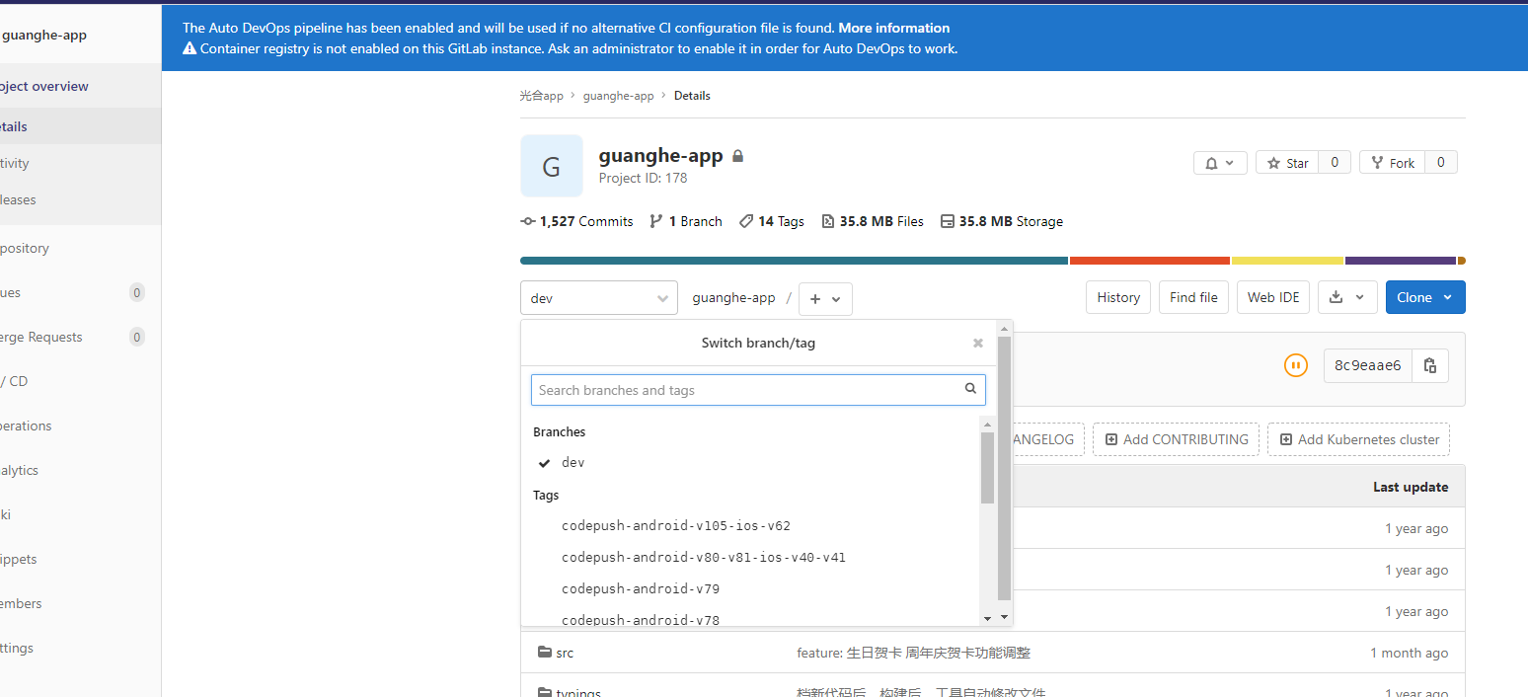Click the paused pipeline status icon
The height and width of the screenshot is (697, 1528).
pyautogui.click(x=1296, y=365)
